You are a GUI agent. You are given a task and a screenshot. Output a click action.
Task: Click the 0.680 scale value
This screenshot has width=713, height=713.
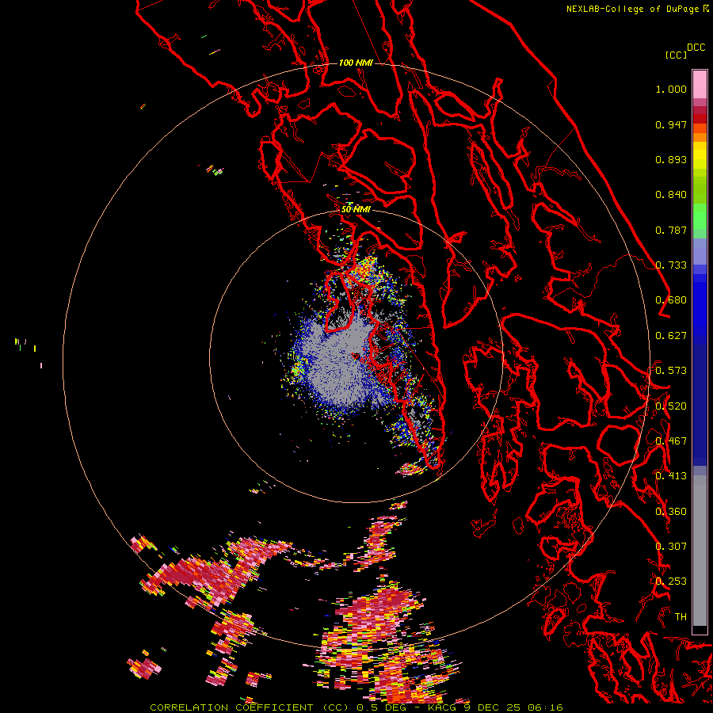pyautogui.click(x=671, y=300)
